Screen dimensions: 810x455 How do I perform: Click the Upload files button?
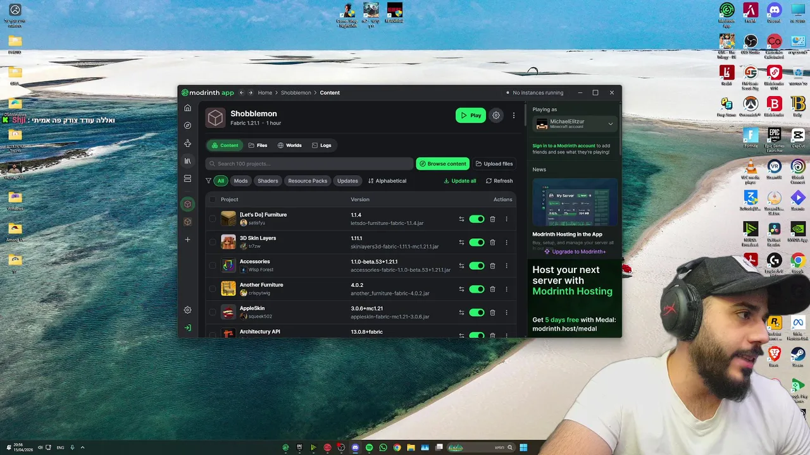point(494,164)
